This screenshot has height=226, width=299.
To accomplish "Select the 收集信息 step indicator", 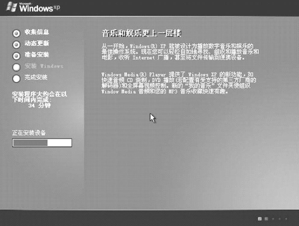I will click(x=17, y=33).
